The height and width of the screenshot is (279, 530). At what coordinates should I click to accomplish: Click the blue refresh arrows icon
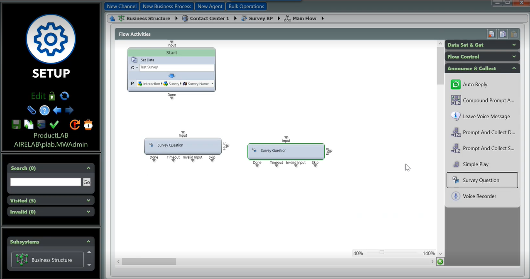pos(65,96)
